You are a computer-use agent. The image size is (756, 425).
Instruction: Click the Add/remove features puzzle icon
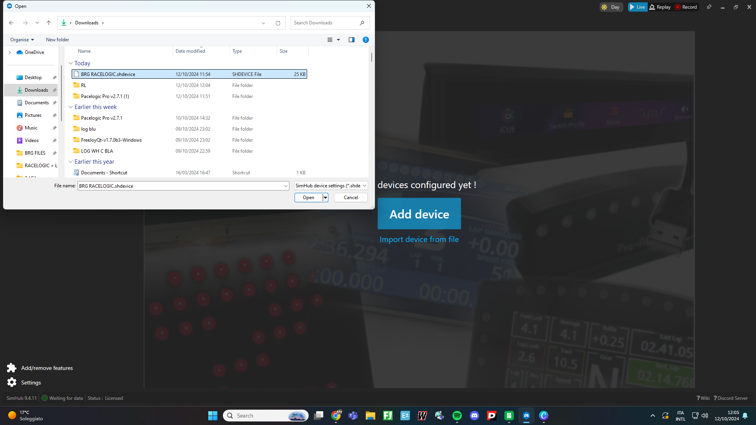click(x=12, y=368)
